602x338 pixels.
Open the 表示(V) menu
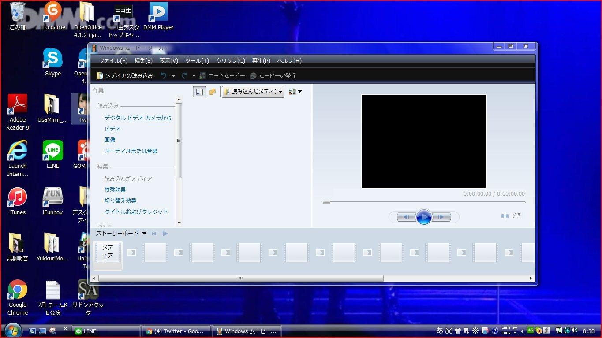tap(168, 61)
